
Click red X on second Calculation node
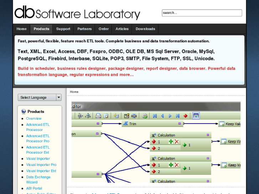(x=177, y=165)
